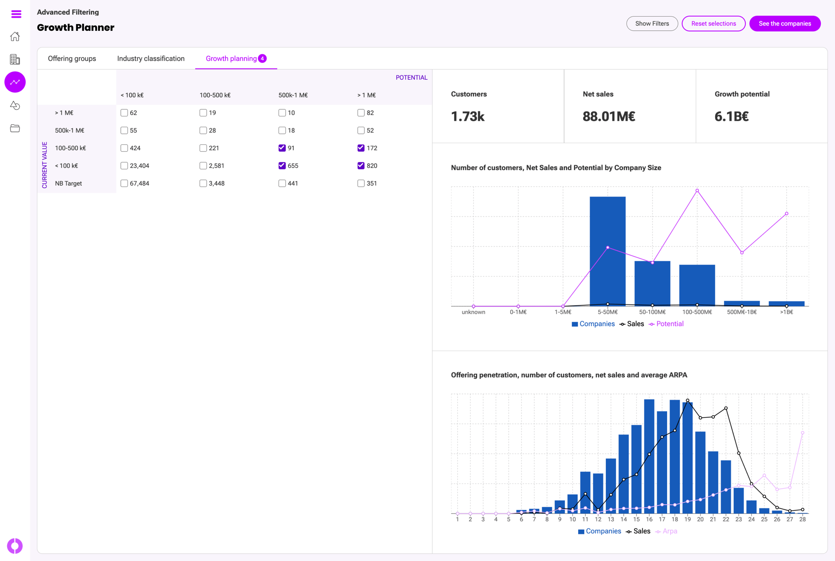This screenshot has height=561, width=835.
Task: Select the growth chart line icon
Action: [x=15, y=82]
